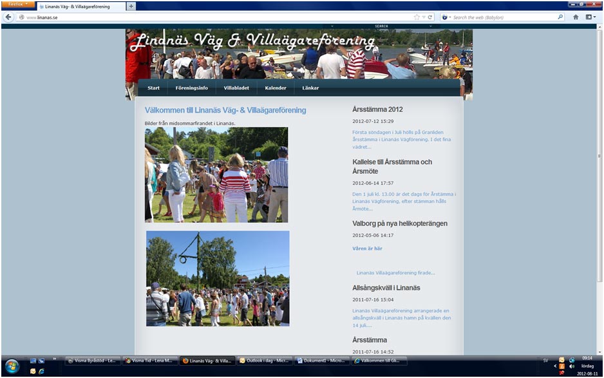Click the search magnifier icon in search box
This screenshot has height=378, width=604.
(560, 17)
